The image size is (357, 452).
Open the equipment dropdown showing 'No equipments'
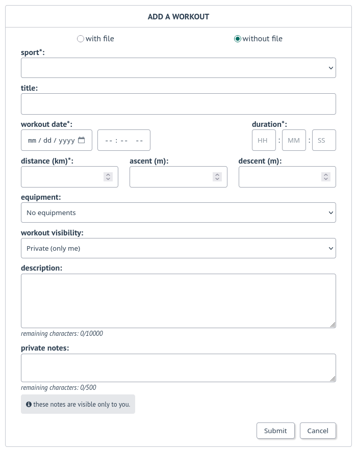[x=178, y=212]
